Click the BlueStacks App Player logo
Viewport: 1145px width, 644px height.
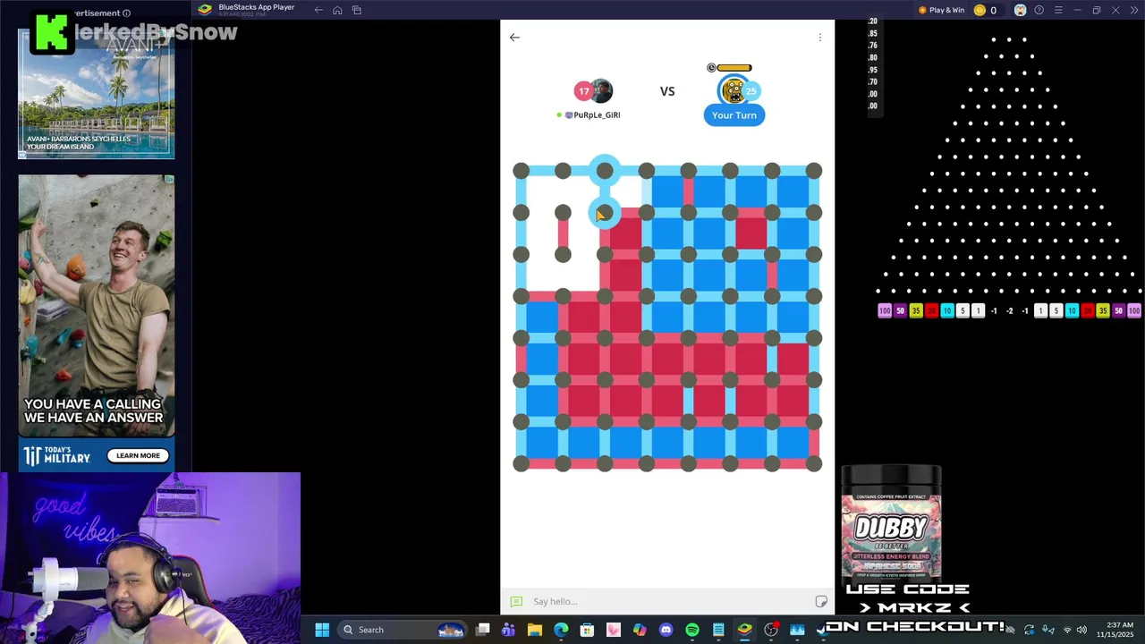click(x=205, y=10)
